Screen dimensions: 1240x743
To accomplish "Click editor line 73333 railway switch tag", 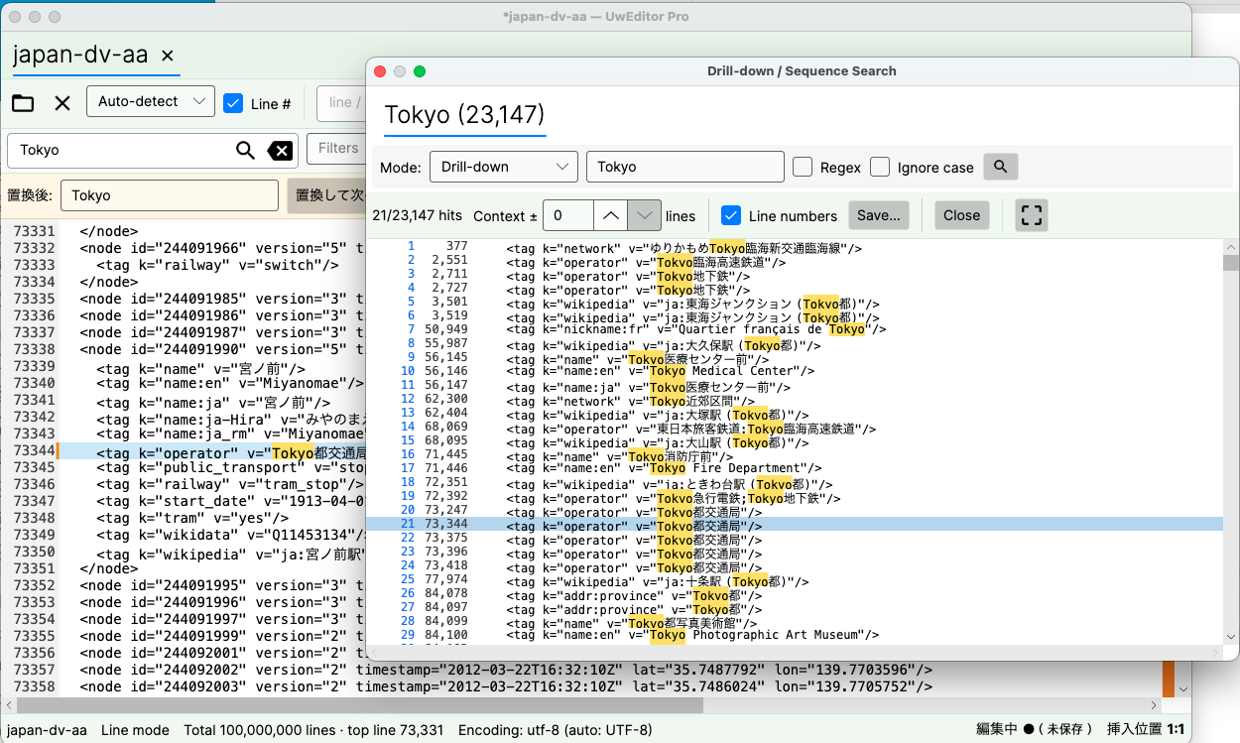I will pyautogui.click(x=217, y=265).
